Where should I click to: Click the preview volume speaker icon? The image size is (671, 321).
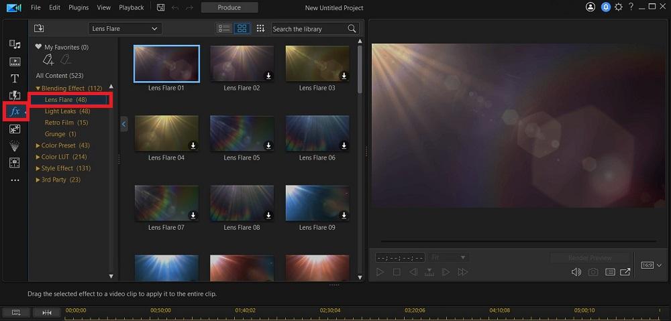pos(576,272)
